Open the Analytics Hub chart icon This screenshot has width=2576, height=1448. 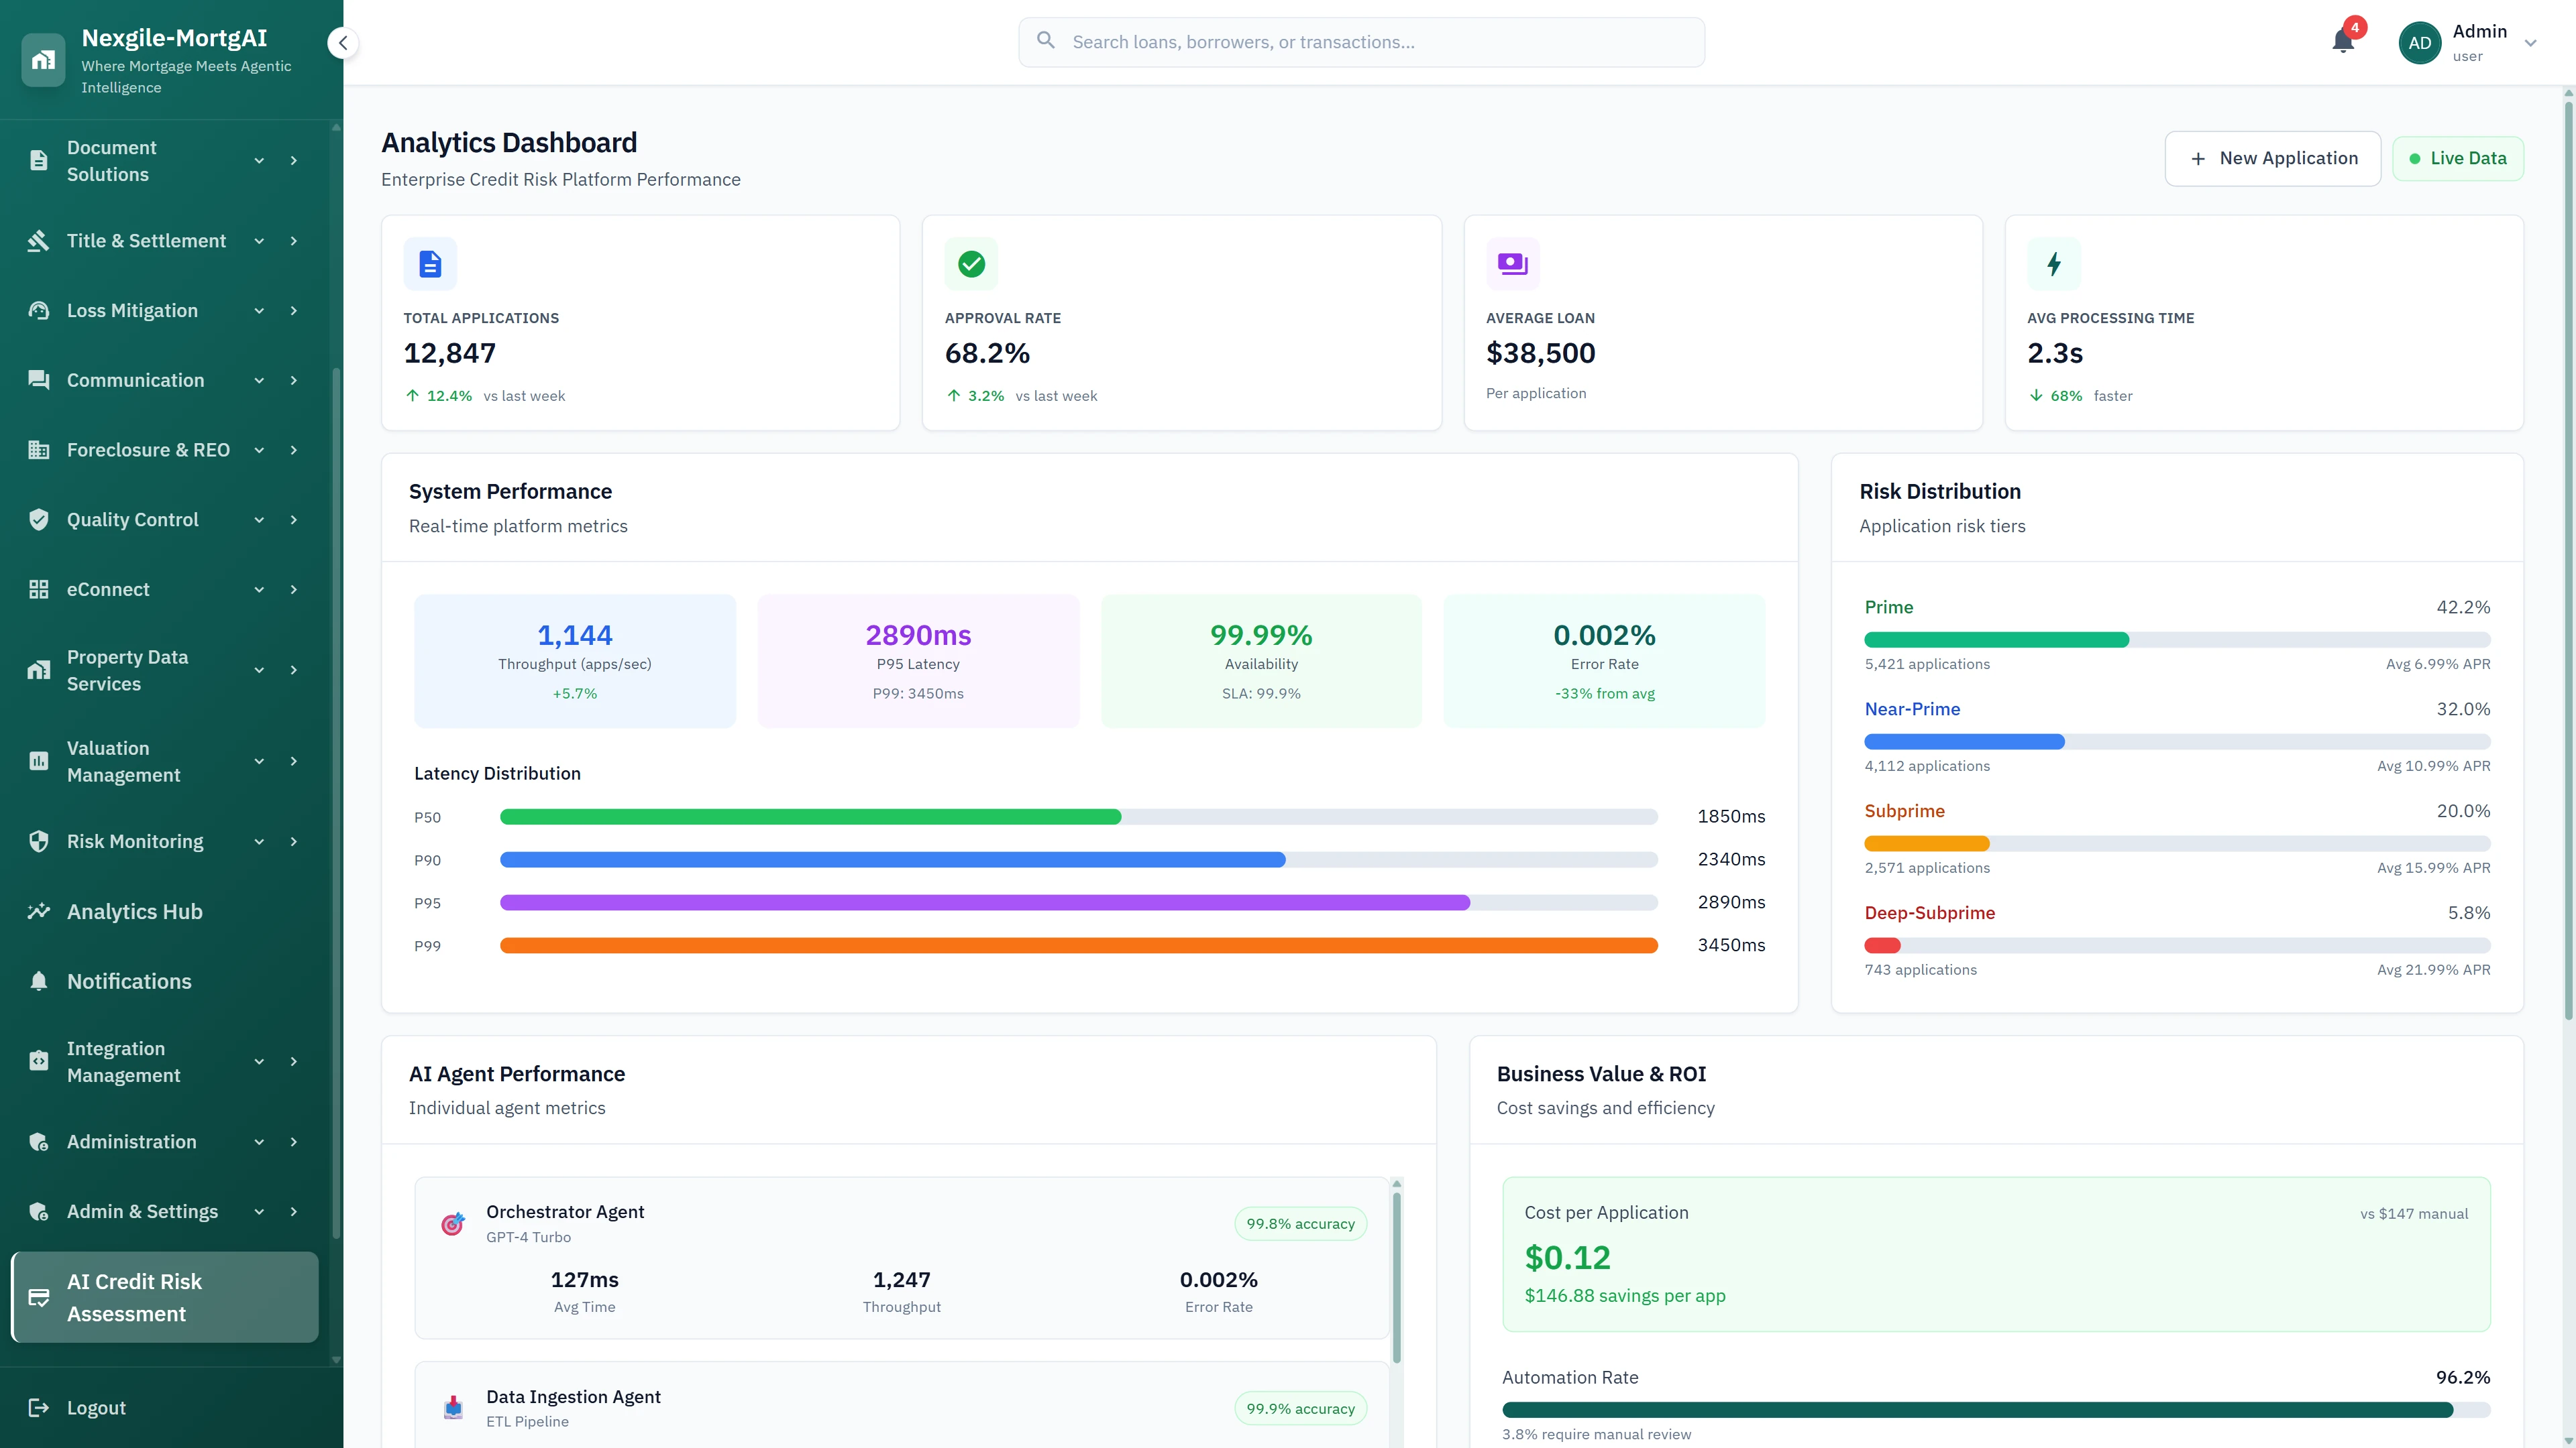38,910
